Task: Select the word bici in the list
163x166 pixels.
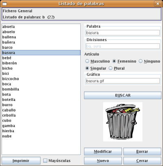Action: (x=41, y=74)
